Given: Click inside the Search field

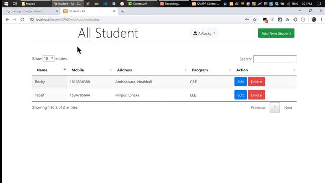Looking at the screenshot, I should (x=275, y=59).
